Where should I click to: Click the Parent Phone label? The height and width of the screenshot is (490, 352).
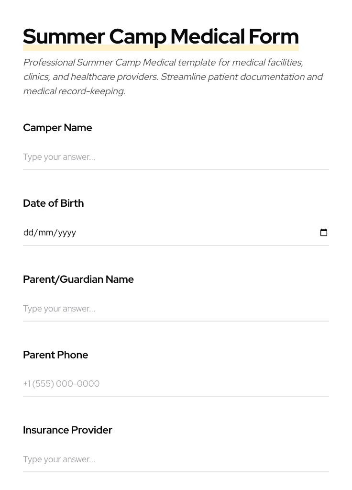point(55,355)
